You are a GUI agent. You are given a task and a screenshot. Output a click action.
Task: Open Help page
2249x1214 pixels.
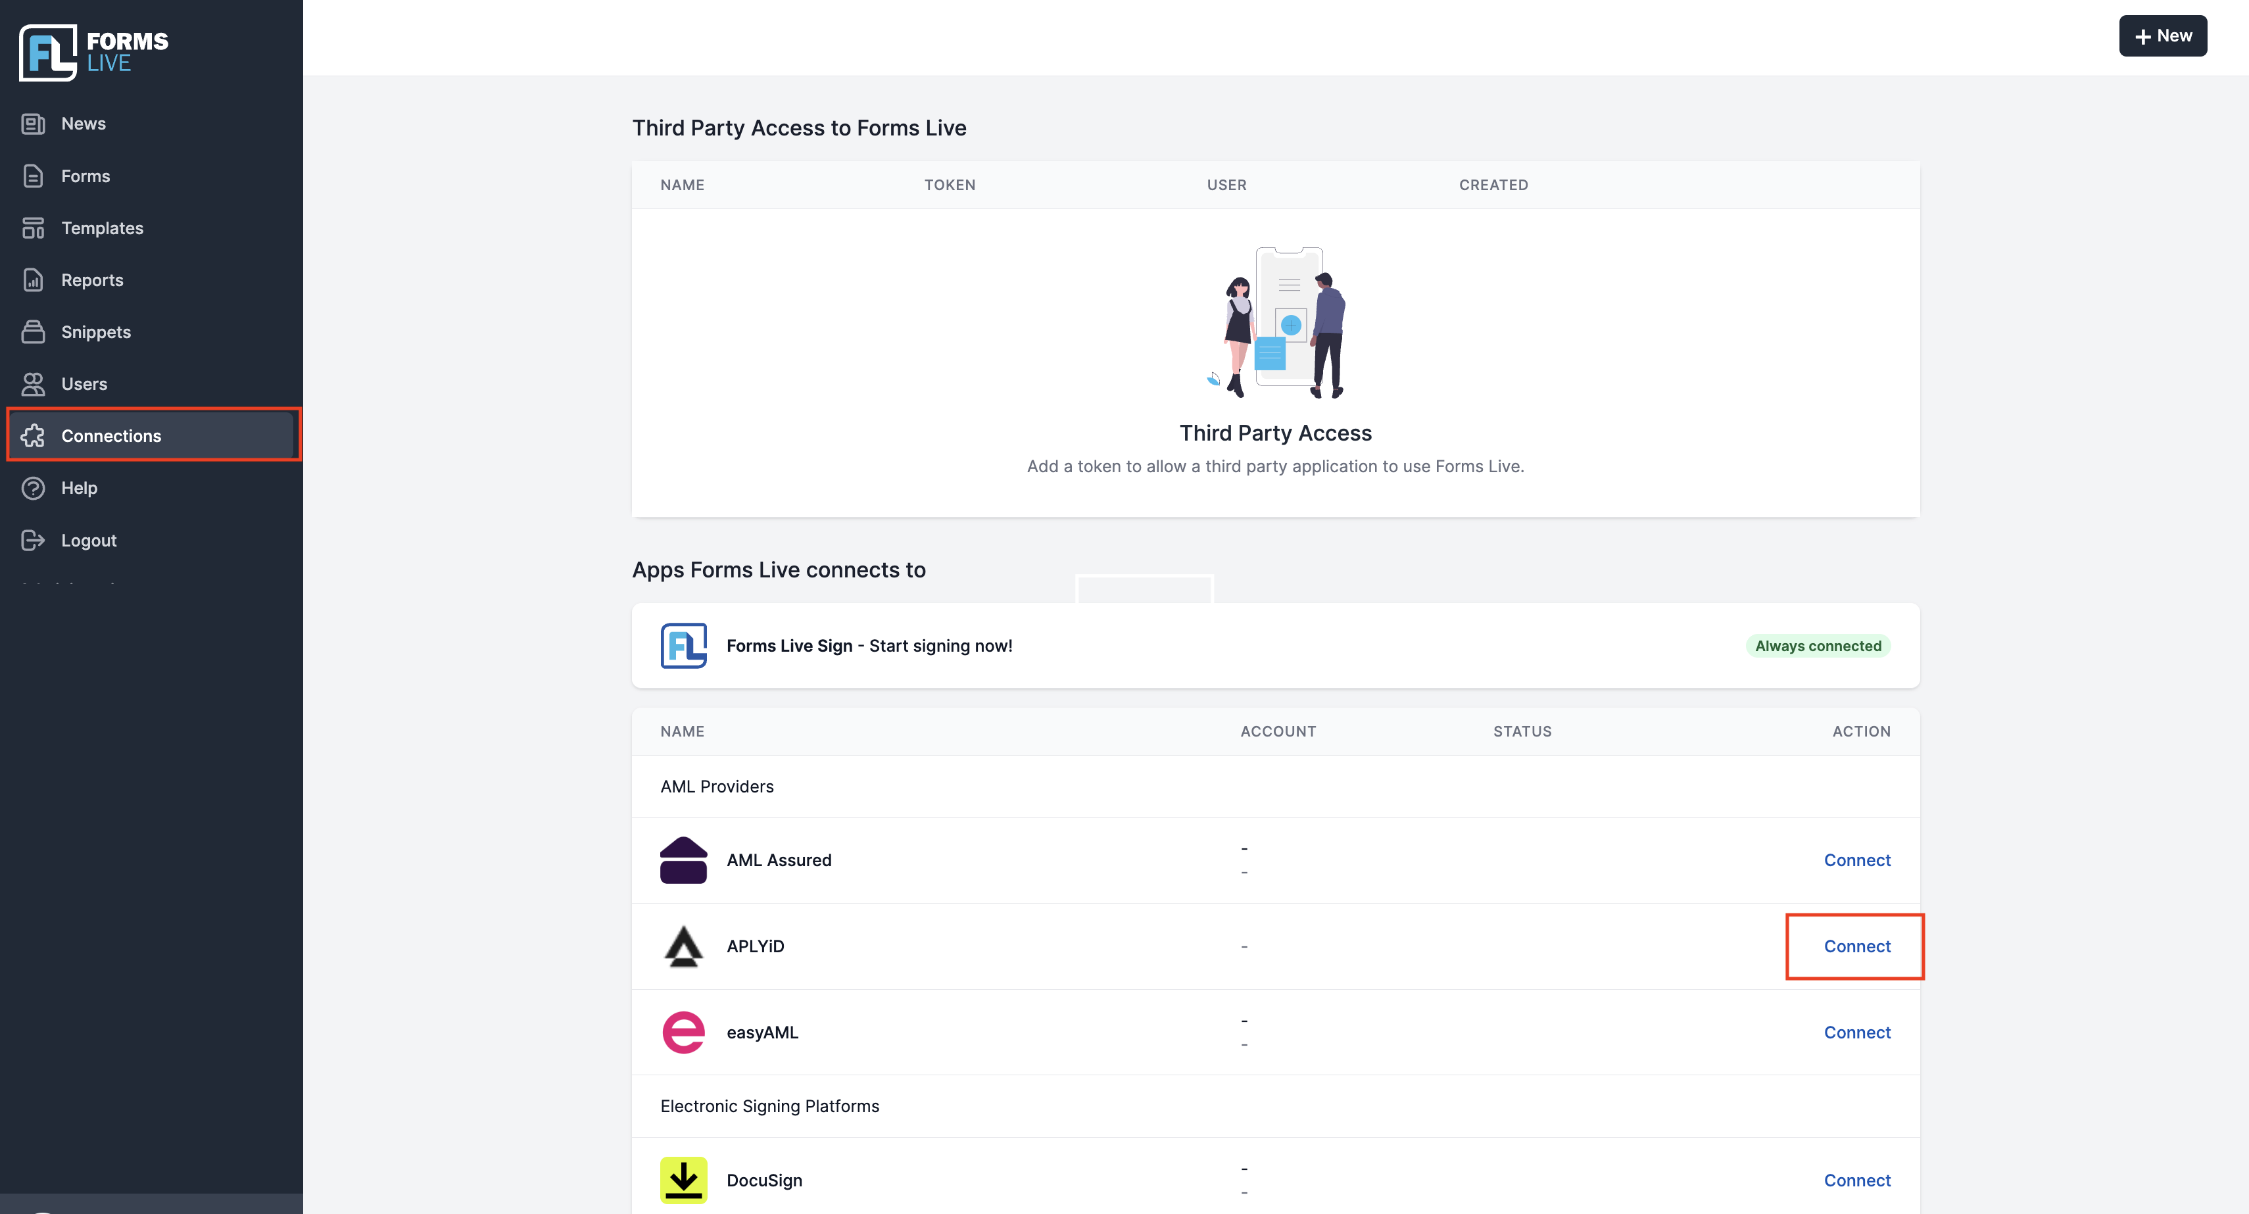(151, 488)
